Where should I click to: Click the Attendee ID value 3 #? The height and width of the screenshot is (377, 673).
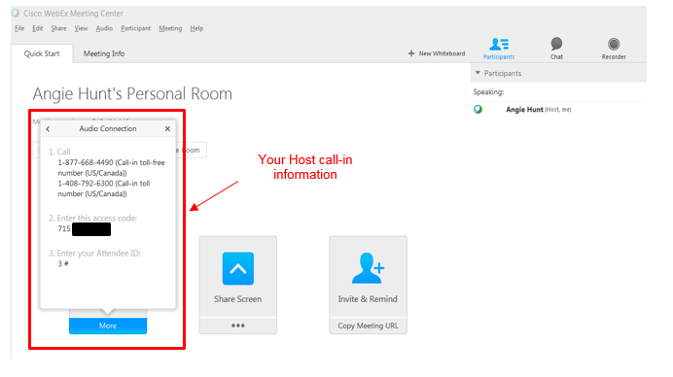click(63, 263)
